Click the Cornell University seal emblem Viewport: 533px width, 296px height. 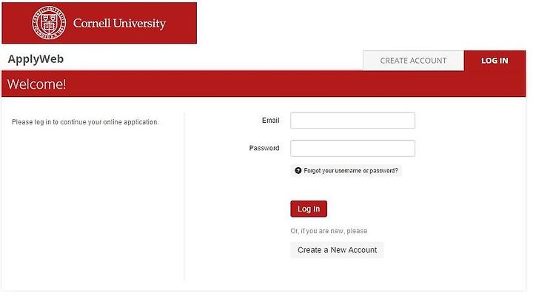click(x=49, y=23)
